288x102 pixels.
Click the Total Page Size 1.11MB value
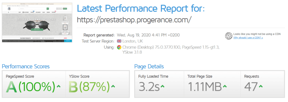pos(205,86)
